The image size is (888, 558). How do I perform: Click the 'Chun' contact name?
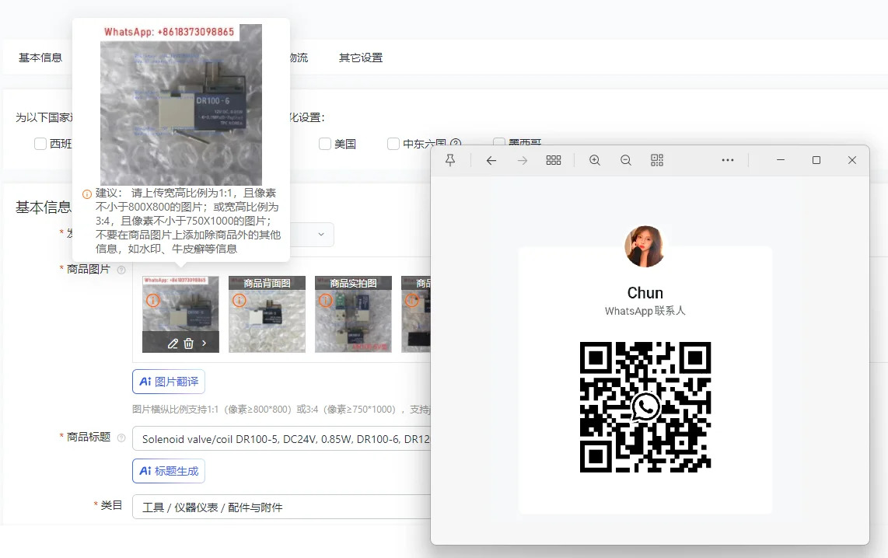pos(645,293)
